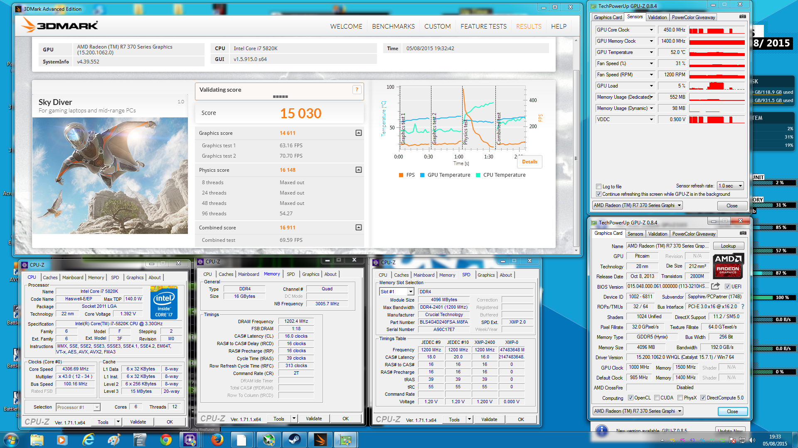
Task: Toggle Continue refreshing in background checkbox
Action: (598, 194)
